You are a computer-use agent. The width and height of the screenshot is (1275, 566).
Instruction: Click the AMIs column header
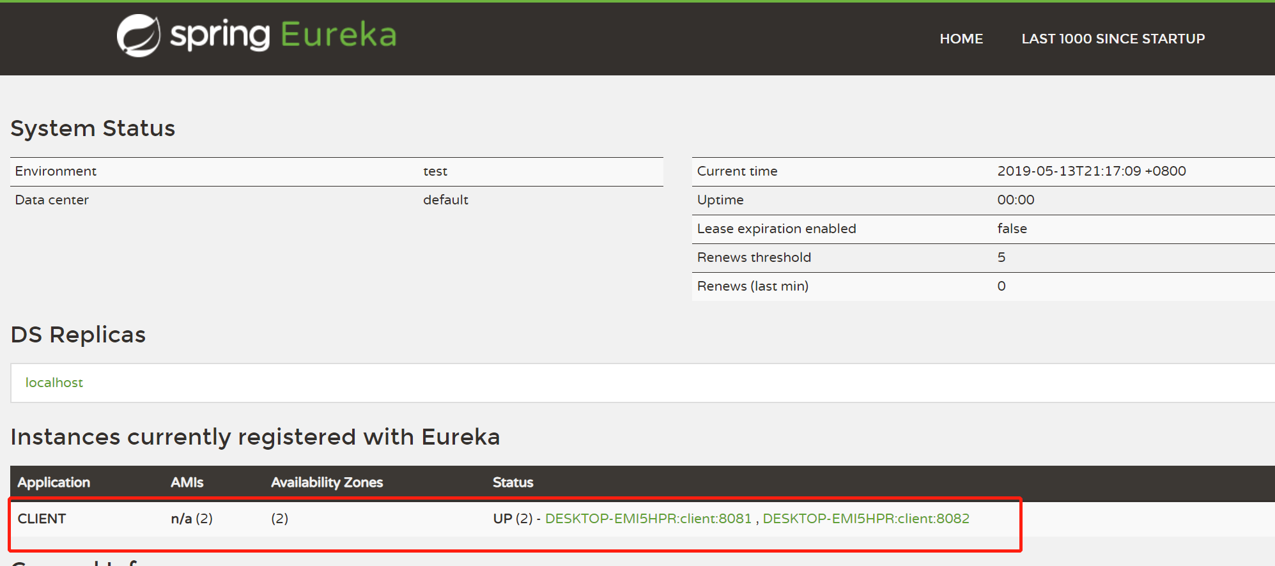187,482
